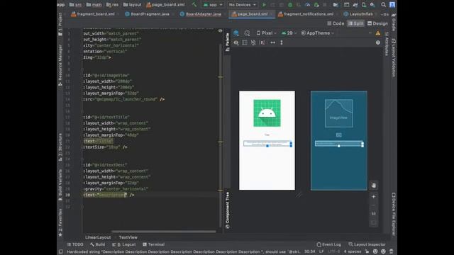Click the horizontal scrollbar in the code editor
Image resolution: width=454 pixels, height=255 pixels.
(x=164, y=232)
